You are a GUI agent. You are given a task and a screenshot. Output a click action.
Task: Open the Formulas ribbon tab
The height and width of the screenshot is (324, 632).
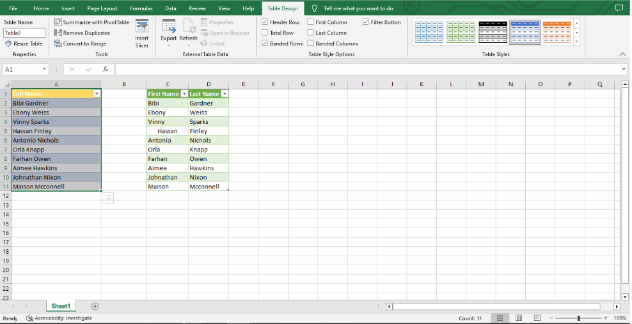click(141, 8)
